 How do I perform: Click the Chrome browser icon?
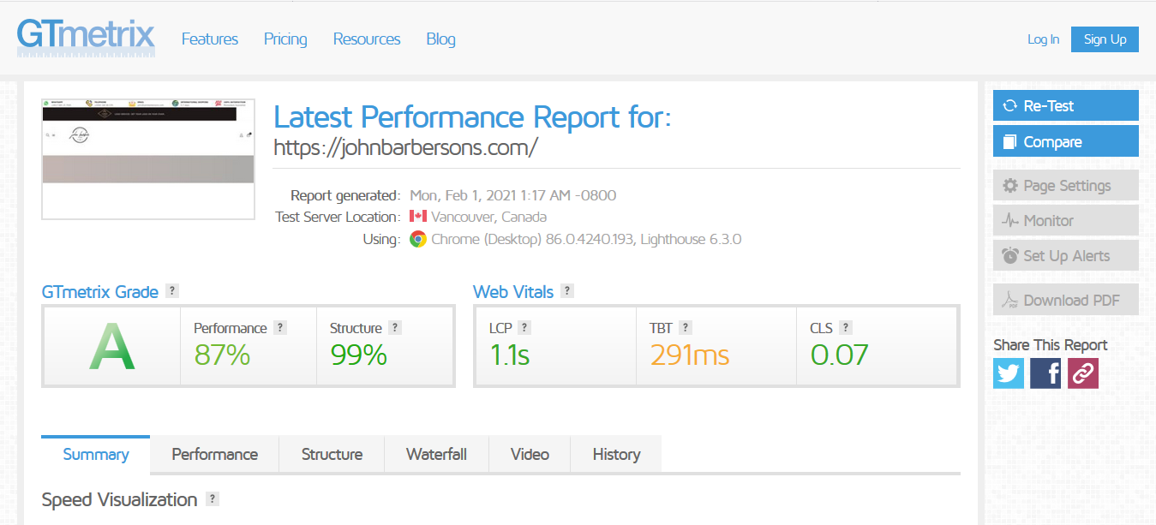[418, 239]
